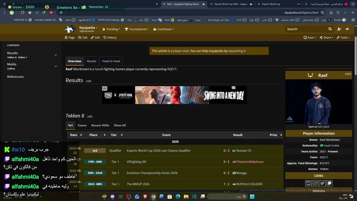The height and width of the screenshot is (201, 357).
Task: Click the Windows Start button
Action: [x=252, y=197]
